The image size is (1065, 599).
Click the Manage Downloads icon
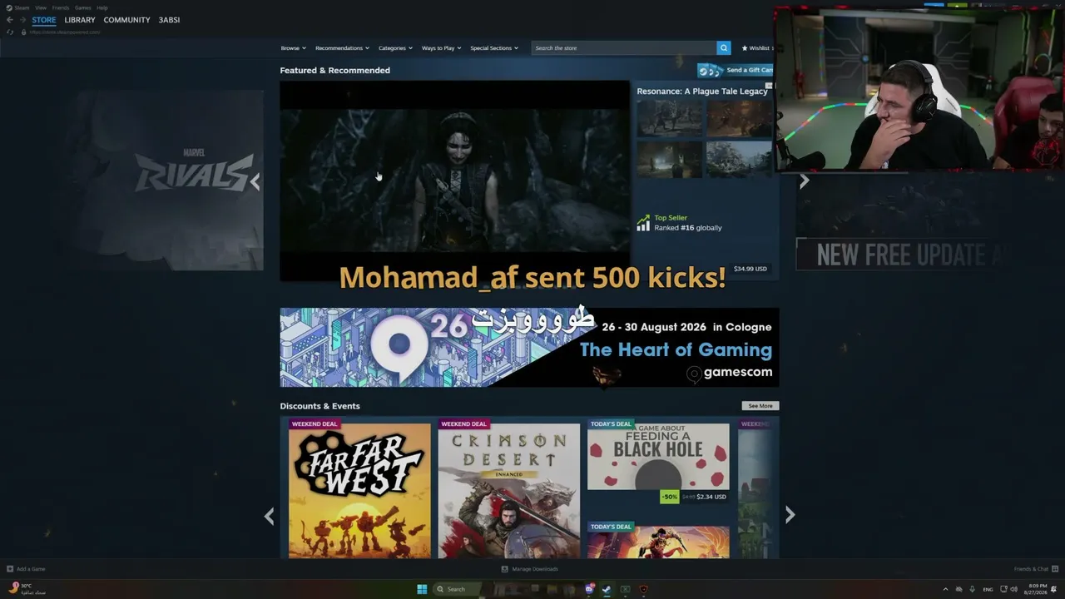pyautogui.click(x=505, y=569)
